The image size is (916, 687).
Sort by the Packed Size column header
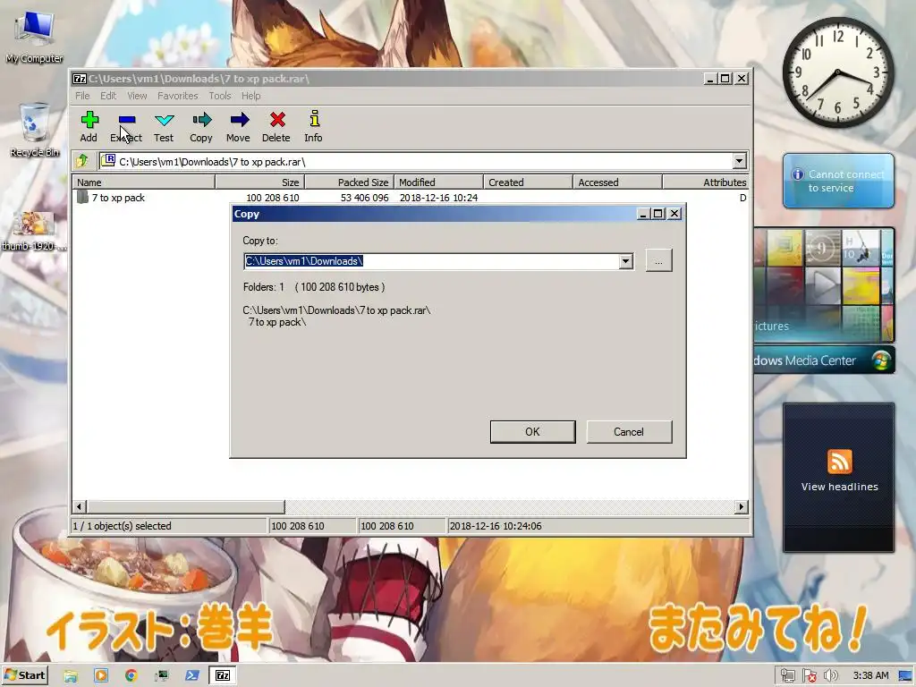[x=350, y=182]
